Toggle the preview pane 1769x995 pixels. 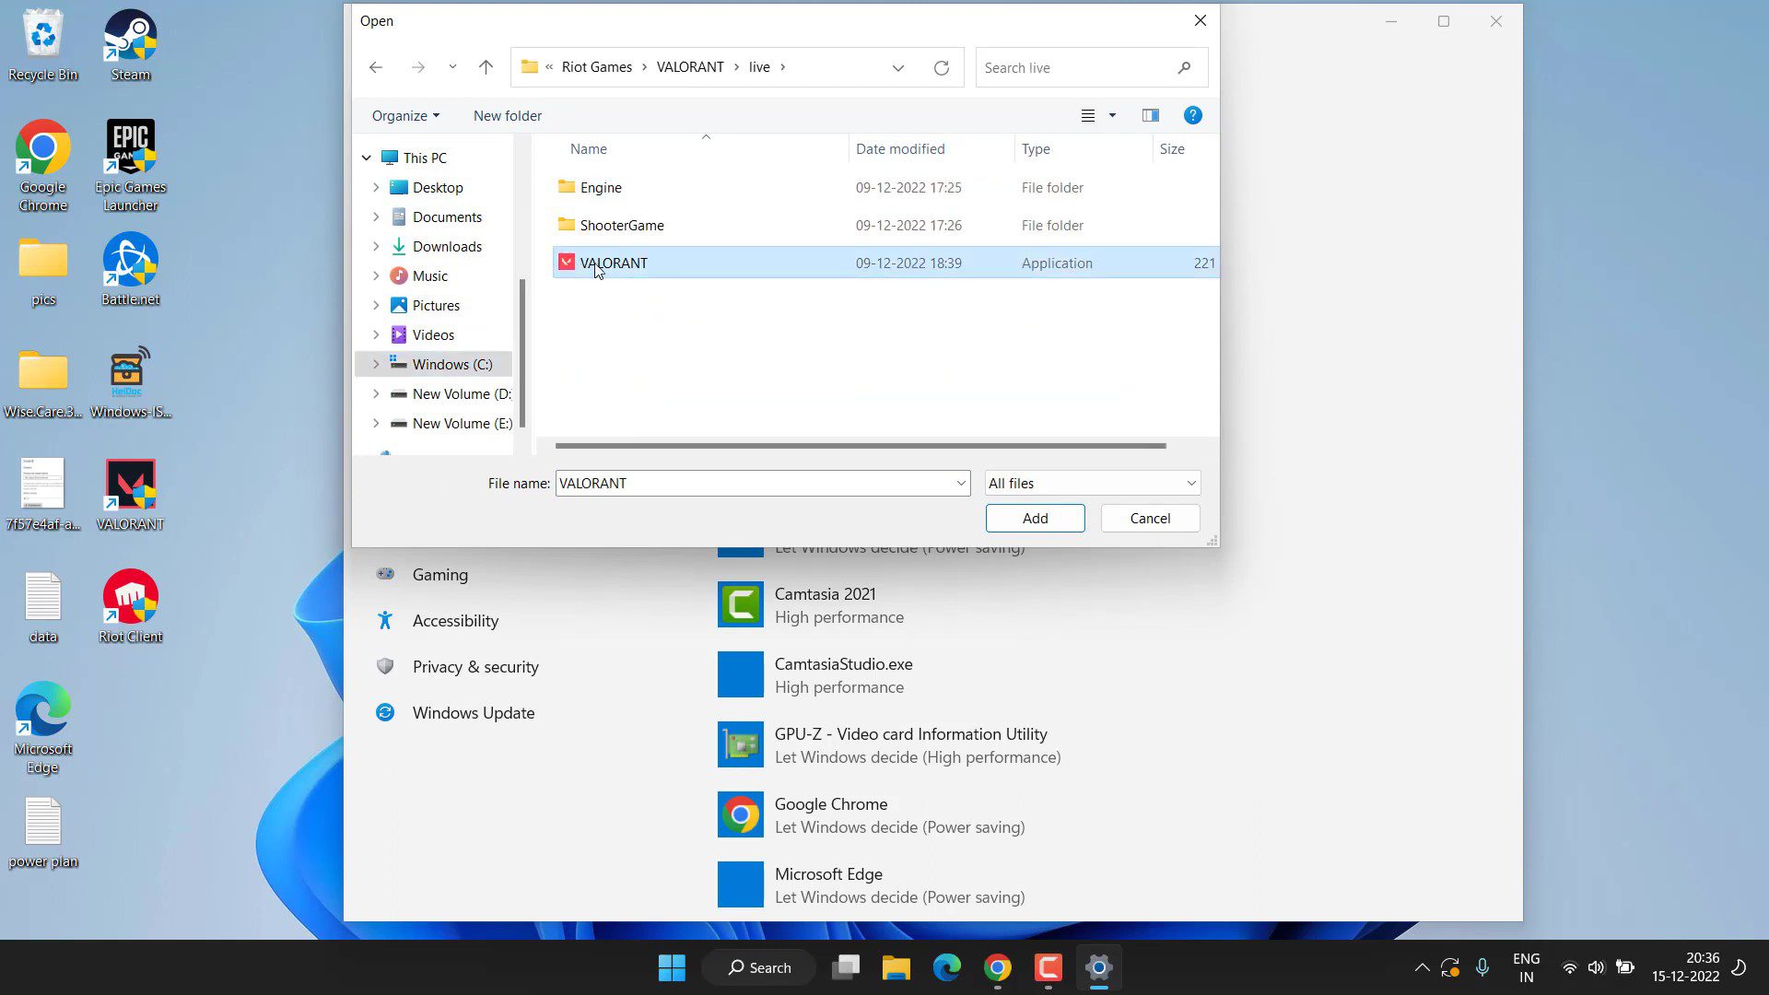1151,116
